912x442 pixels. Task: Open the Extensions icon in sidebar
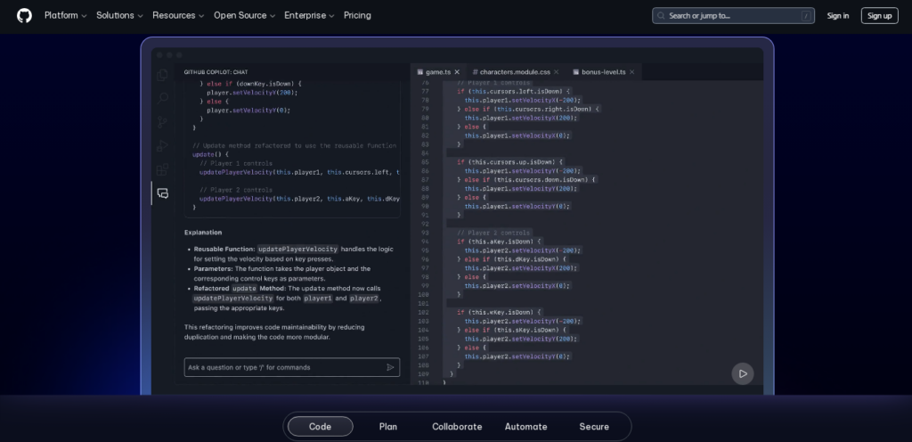click(x=162, y=169)
